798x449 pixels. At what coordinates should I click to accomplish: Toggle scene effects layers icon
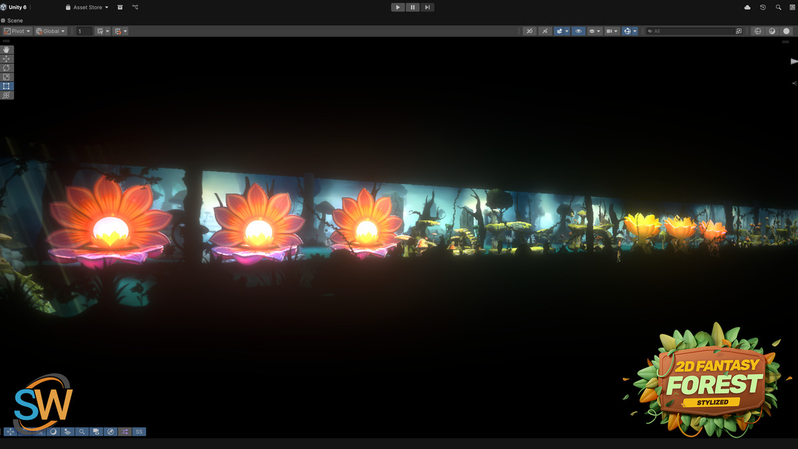point(559,31)
